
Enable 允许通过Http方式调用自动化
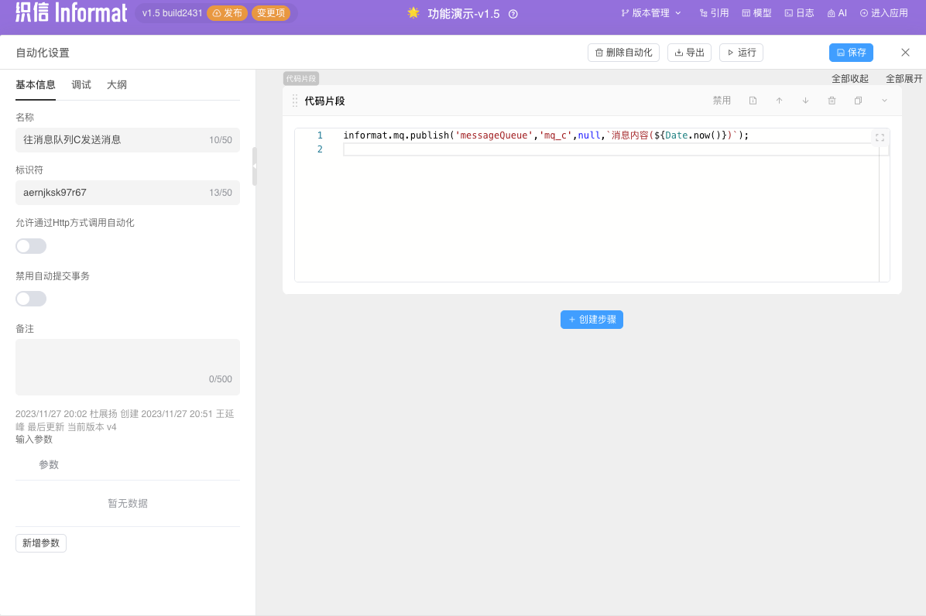pyautogui.click(x=30, y=245)
